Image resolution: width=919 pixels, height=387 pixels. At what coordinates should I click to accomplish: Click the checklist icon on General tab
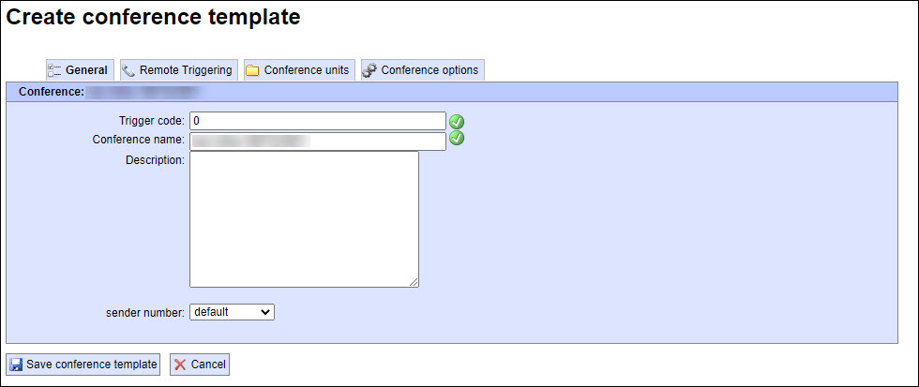[x=54, y=70]
